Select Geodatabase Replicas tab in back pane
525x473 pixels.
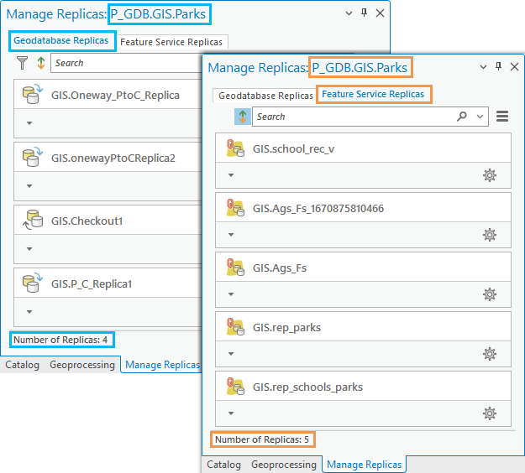coord(60,41)
